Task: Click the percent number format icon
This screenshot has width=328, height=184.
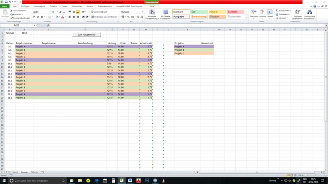Action: [128, 17]
